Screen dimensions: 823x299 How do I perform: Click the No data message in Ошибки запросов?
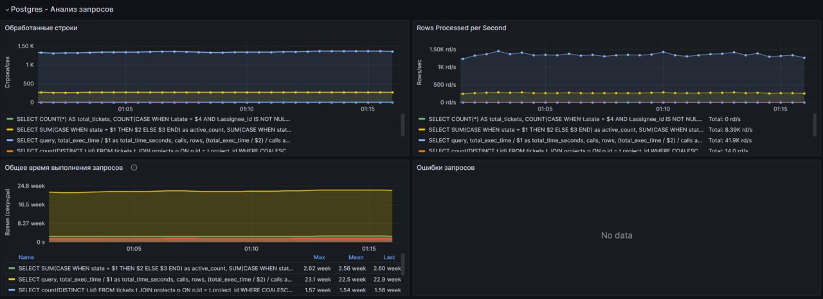(617, 235)
